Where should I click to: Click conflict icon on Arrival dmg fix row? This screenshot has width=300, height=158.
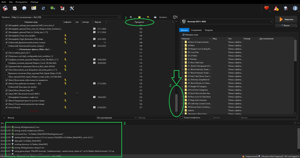coord(65,108)
